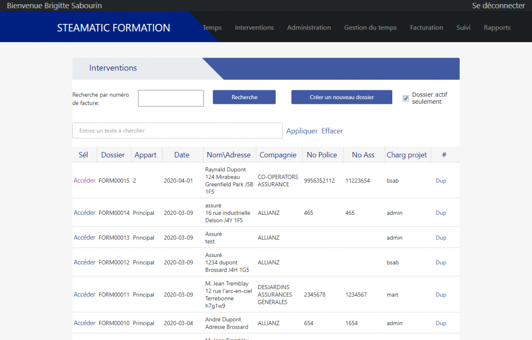
Task: Click Dup in the FORM00011 row
Action: click(441, 294)
